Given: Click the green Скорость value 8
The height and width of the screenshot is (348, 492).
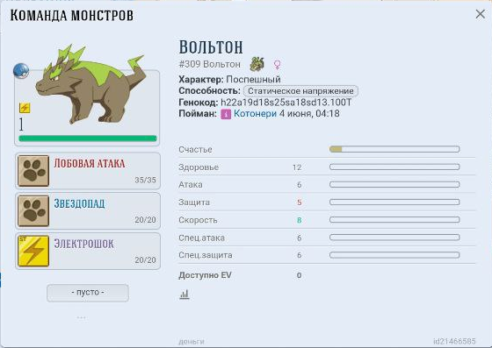Looking at the screenshot, I should pyautogui.click(x=299, y=220).
